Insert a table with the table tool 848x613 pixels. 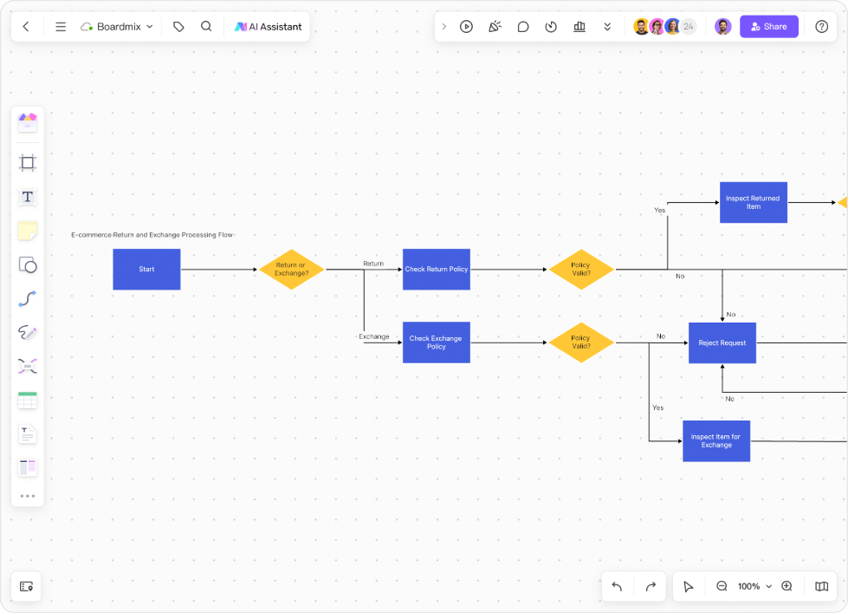point(28,401)
